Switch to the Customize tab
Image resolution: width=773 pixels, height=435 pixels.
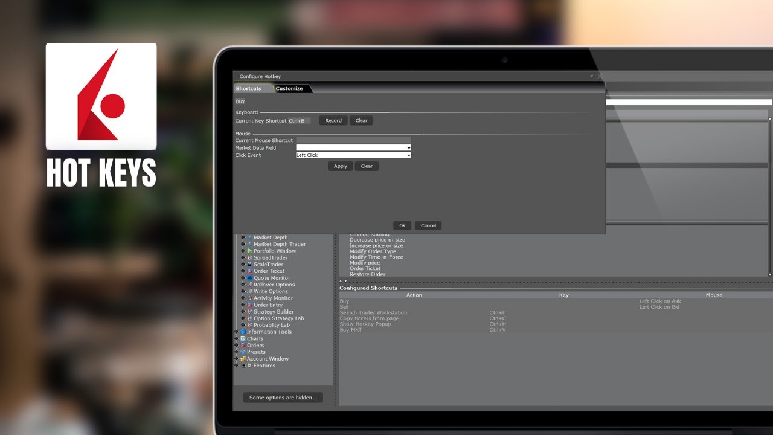coord(289,89)
